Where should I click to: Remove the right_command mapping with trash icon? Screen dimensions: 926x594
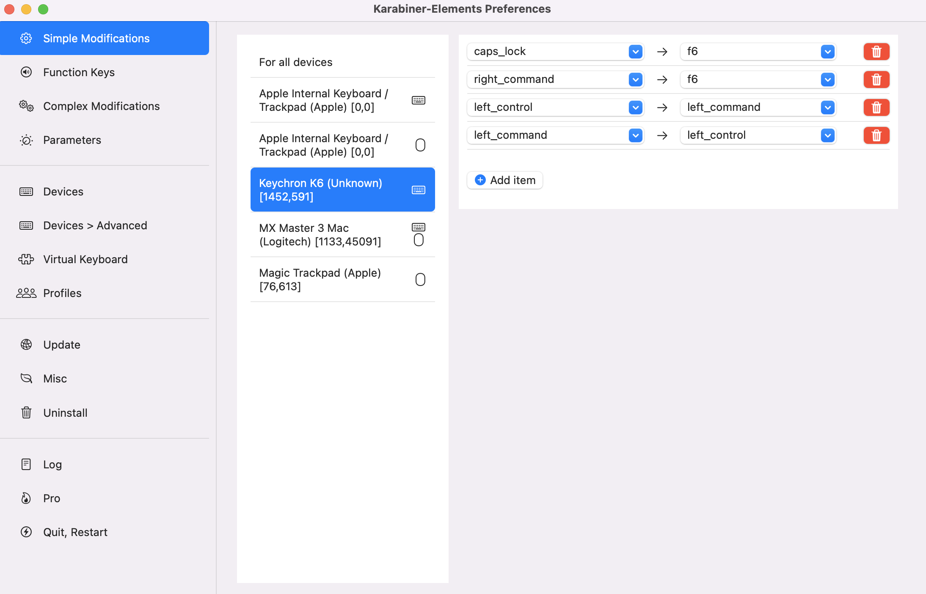tap(876, 80)
